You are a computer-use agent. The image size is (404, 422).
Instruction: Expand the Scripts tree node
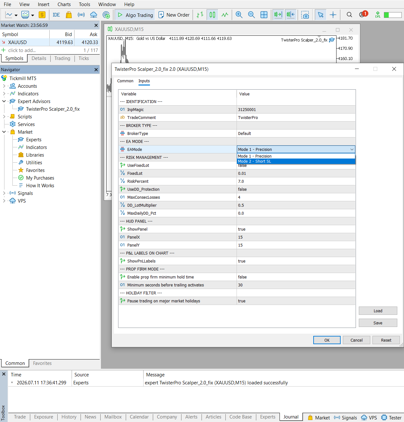[x=4, y=117]
